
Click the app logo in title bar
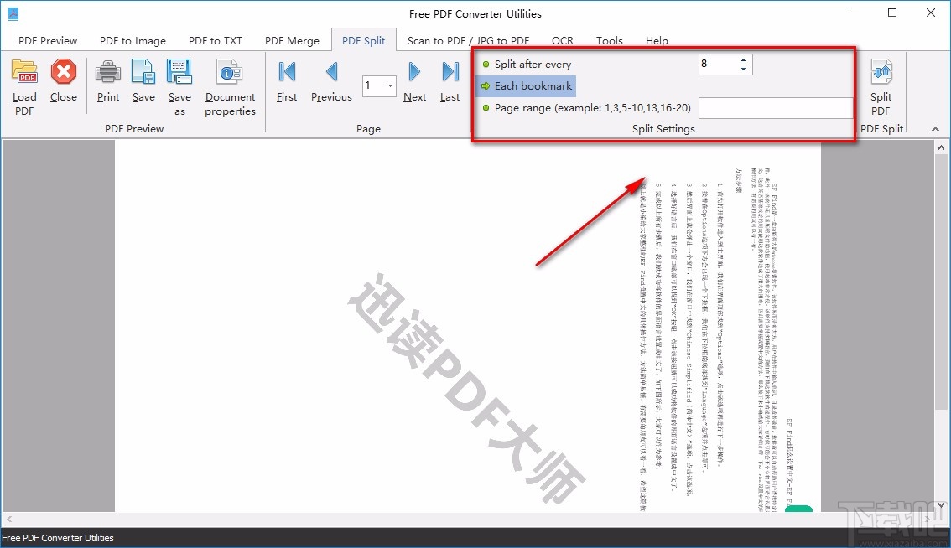click(x=13, y=13)
